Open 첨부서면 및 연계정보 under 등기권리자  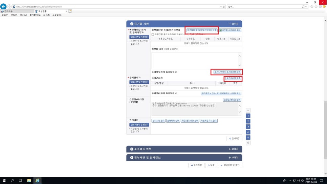click(x=139, y=82)
